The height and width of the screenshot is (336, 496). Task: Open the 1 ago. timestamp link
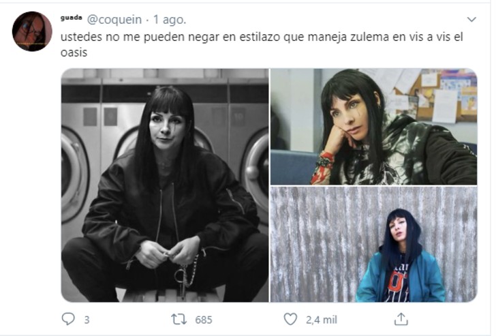(x=170, y=20)
